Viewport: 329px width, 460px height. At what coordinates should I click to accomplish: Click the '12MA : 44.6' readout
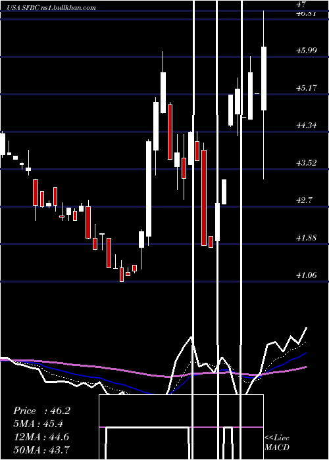coord(41,437)
